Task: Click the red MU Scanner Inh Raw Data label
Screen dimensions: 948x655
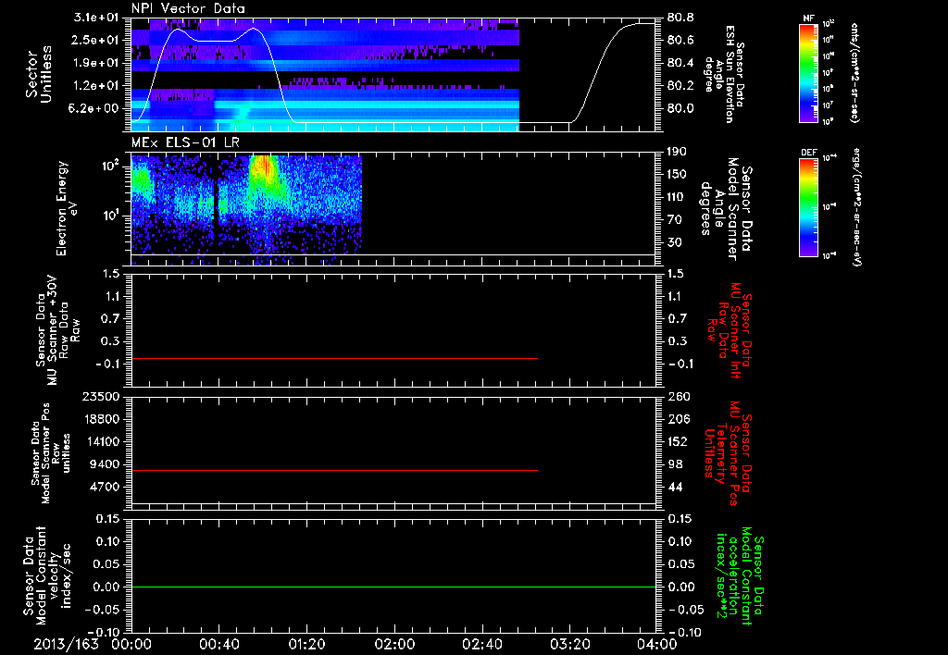Action: point(731,331)
